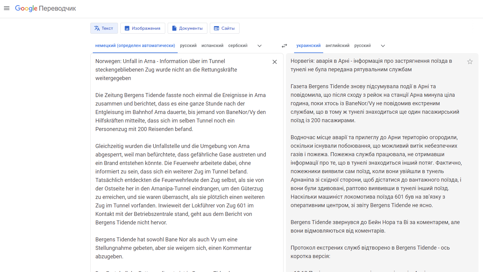Screen dimensions: 483x272
Task: Expand the source language list chevron
Action: point(260,46)
